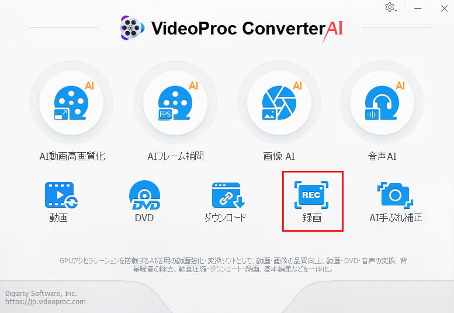Viewport: 454px width, 313px height.
Task: Open the 画像 AI aperture icon
Action: click(279, 102)
